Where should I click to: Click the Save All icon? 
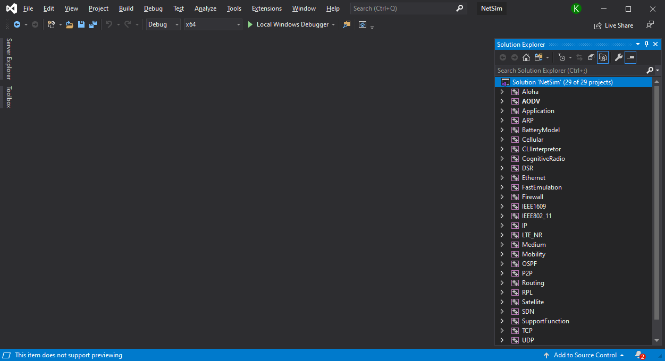(x=93, y=24)
